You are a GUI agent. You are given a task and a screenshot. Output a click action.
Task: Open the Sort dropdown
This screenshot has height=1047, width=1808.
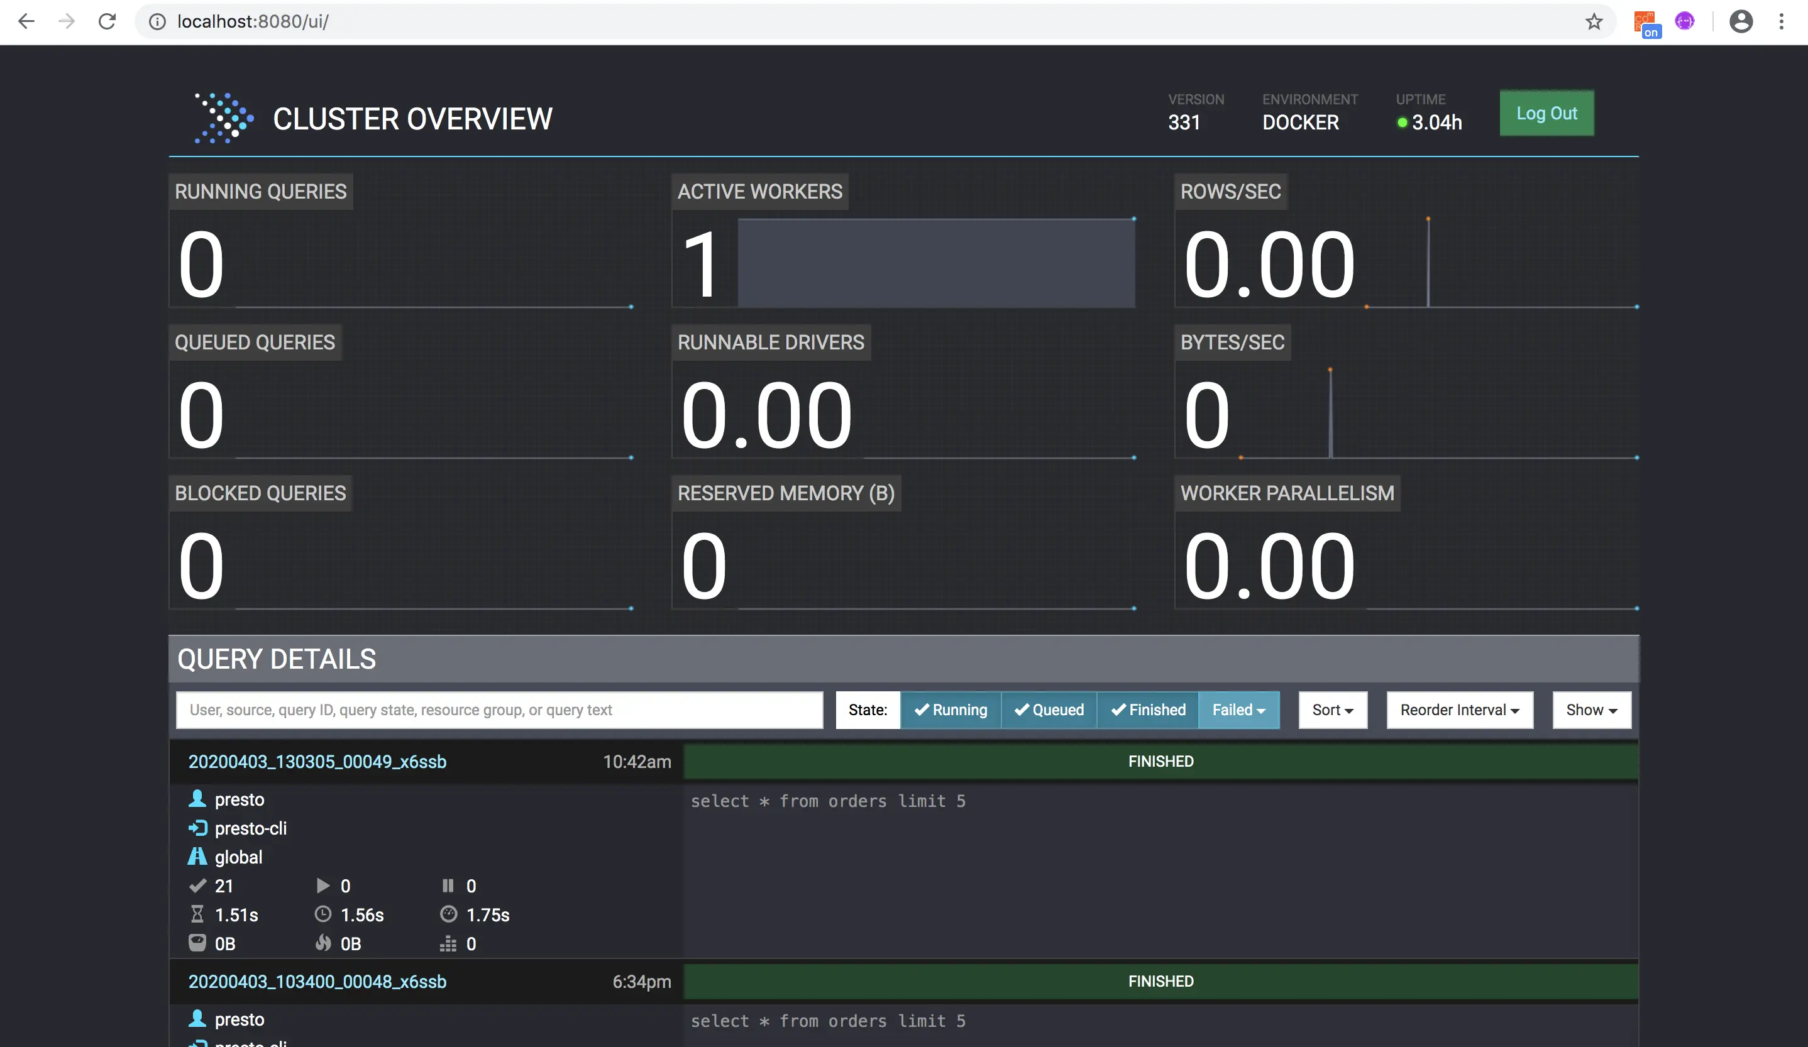coord(1332,710)
